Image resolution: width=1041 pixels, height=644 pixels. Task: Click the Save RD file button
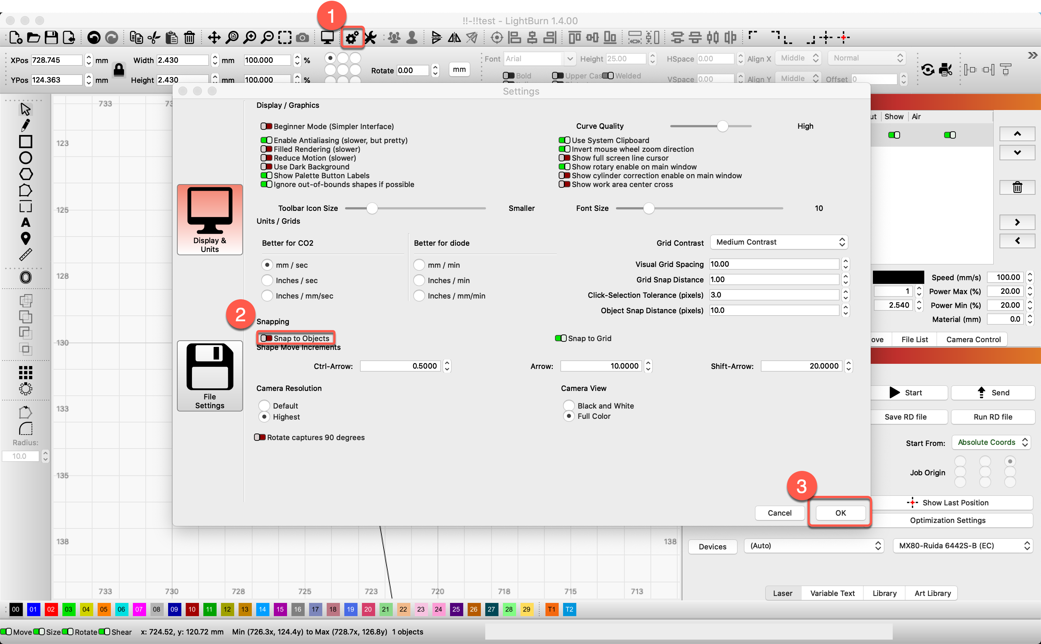pos(905,417)
